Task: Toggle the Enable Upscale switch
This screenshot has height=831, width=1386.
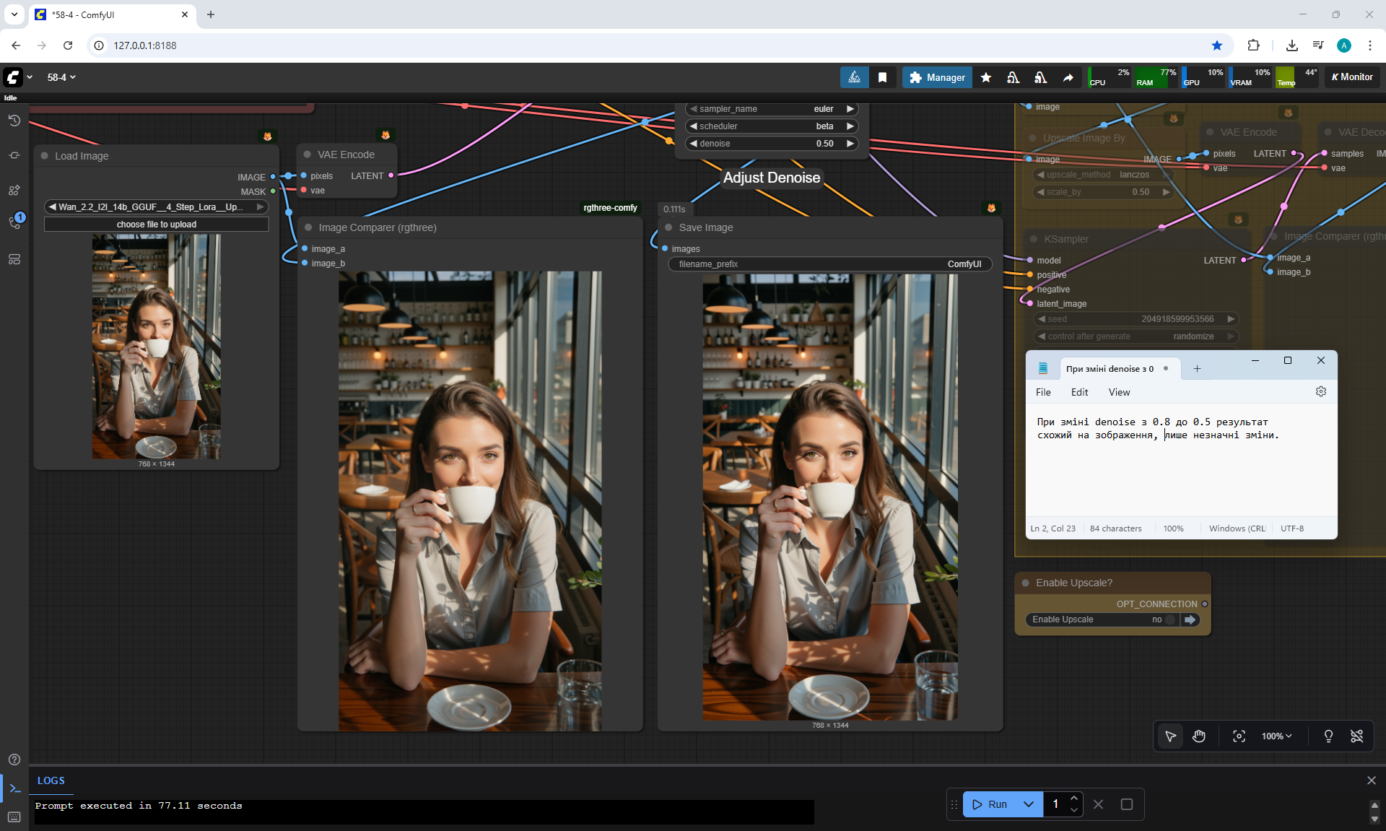Action: tap(1171, 619)
